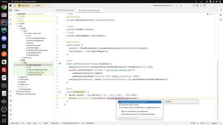Open the master branch dropdown
This screenshot has height=125, width=223.
click(x=38, y=6)
